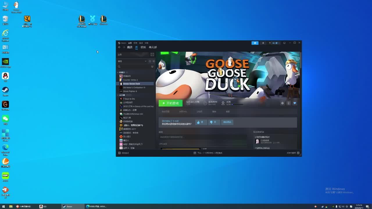This screenshot has height=209, width=372.
Task: Open the downloads status in Steam footer
Action: pyautogui.click(x=208, y=153)
